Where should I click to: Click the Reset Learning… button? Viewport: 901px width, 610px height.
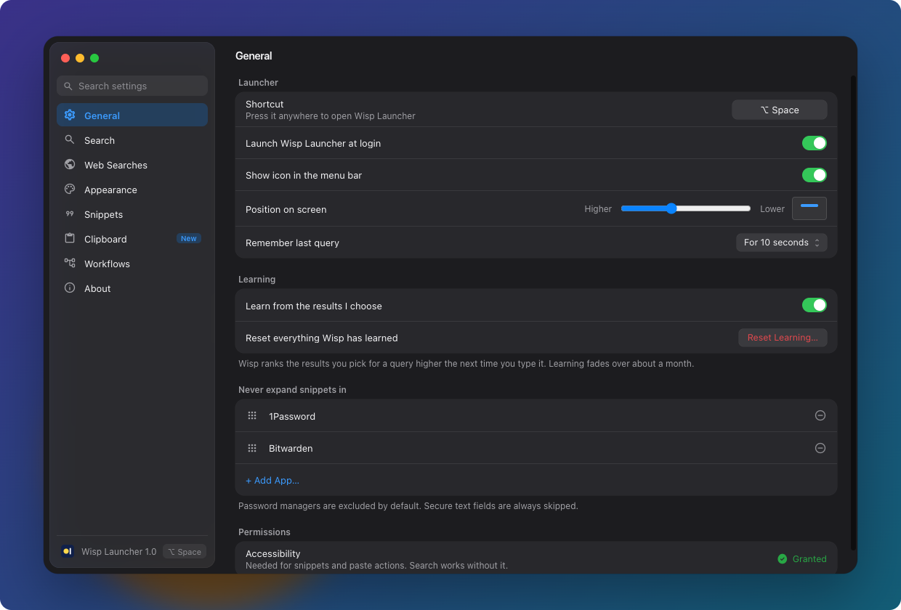783,338
